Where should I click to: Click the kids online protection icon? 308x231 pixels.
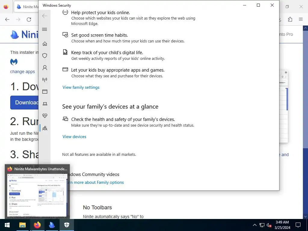click(x=65, y=12)
